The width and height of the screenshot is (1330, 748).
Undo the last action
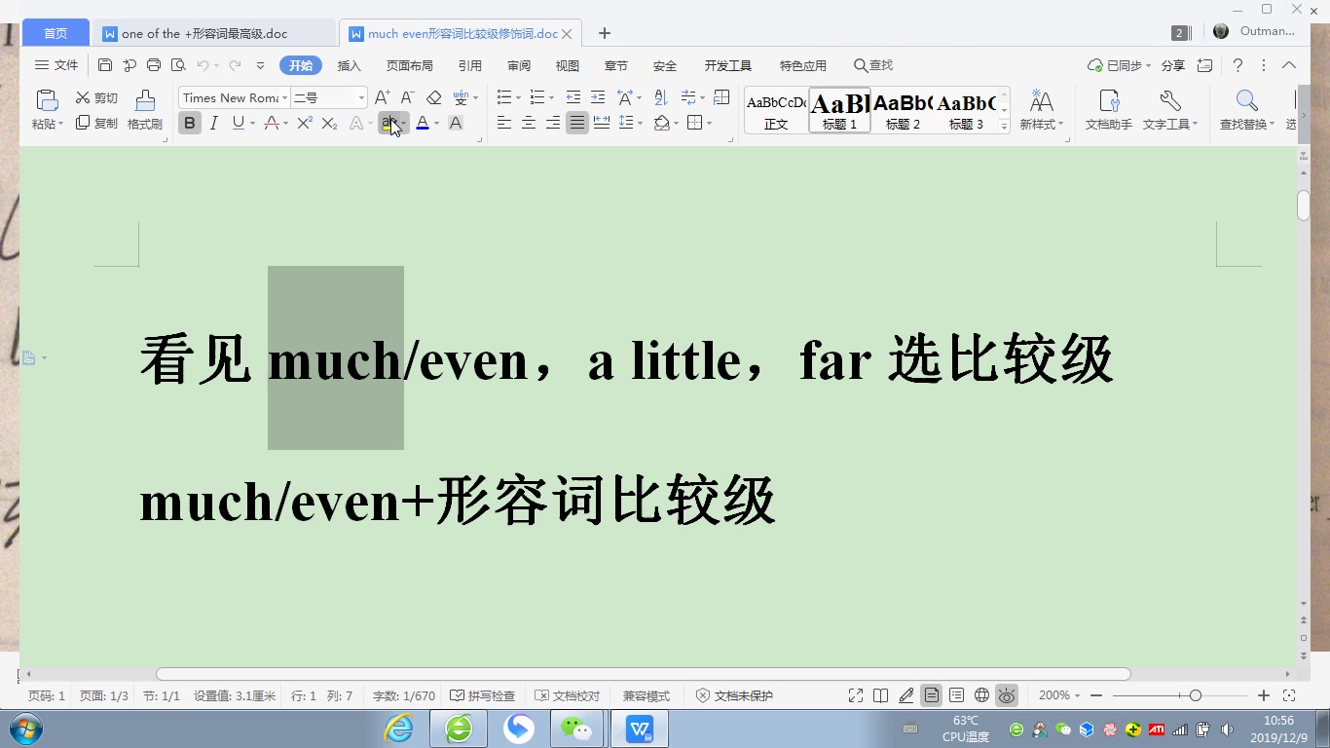tap(203, 65)
